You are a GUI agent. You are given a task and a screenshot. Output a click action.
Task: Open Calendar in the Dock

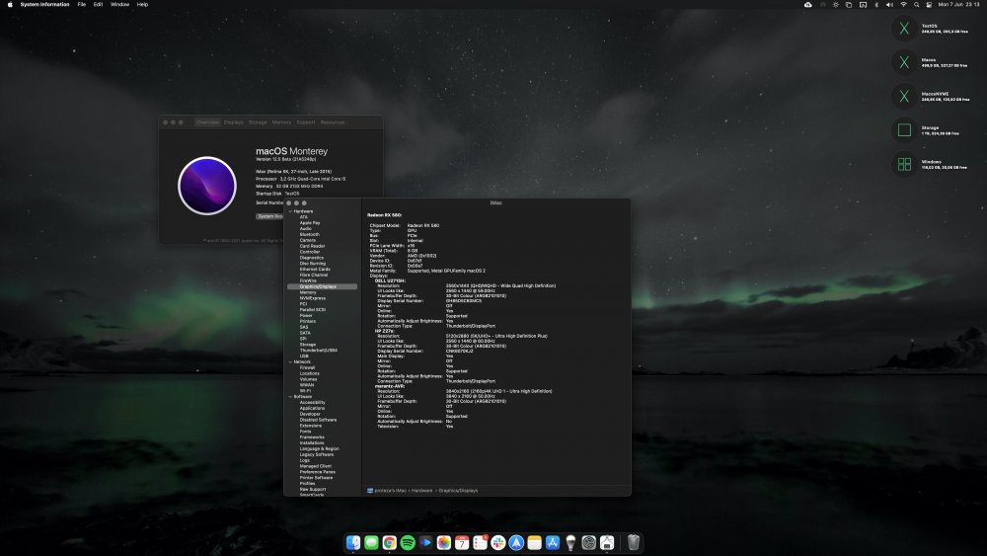point(462,542)
